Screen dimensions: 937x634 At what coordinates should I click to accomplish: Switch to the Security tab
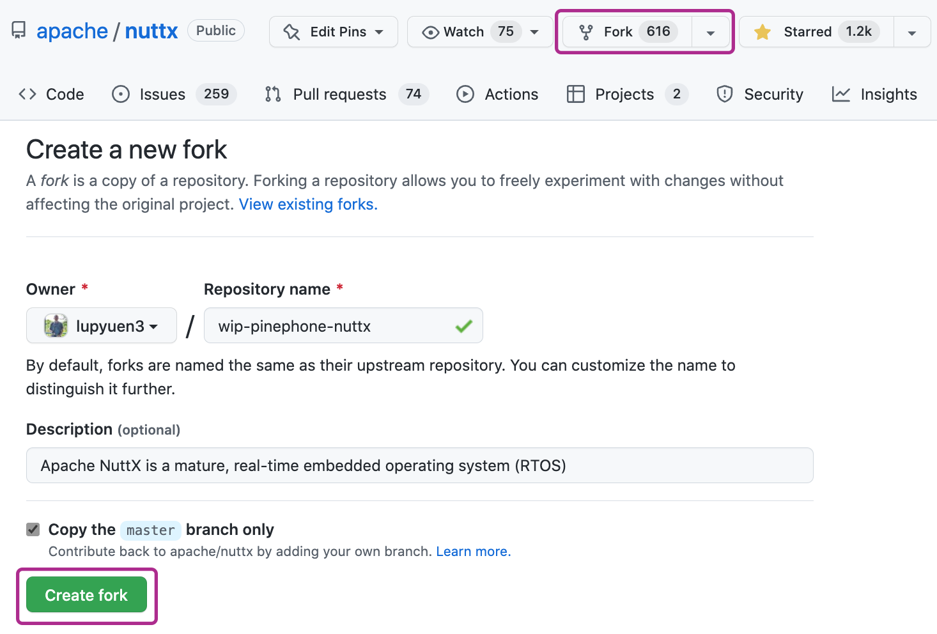759,95
